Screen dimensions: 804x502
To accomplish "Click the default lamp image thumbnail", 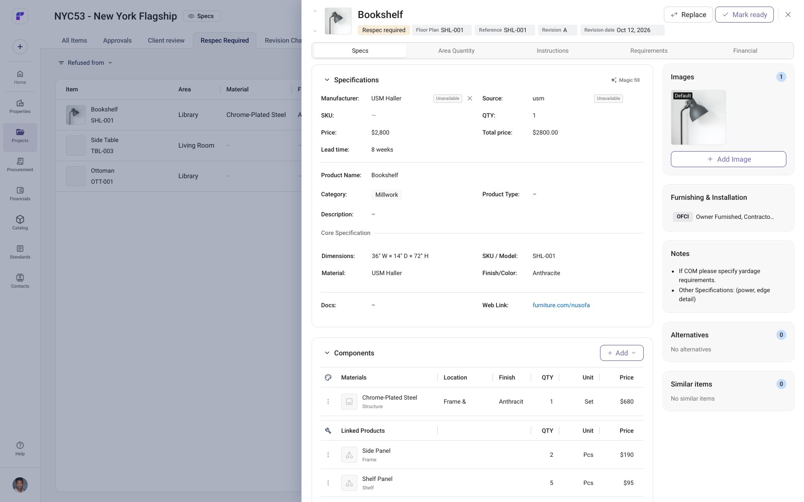I will coord(698,117).
